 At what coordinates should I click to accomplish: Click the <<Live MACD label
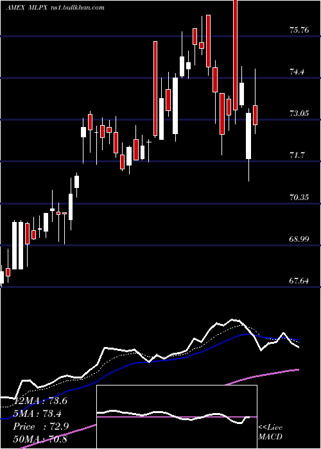click(x=270, y=432)
